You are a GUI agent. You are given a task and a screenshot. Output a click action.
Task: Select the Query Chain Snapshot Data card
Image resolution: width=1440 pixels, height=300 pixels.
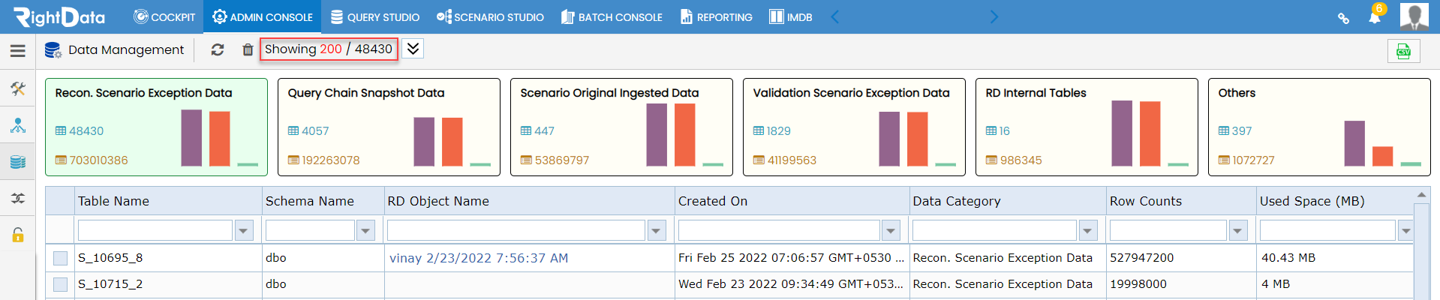[389, 127]
